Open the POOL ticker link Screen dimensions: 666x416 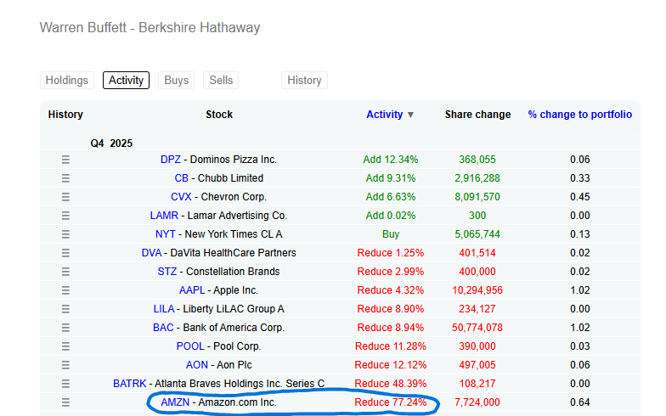[190, 346]
